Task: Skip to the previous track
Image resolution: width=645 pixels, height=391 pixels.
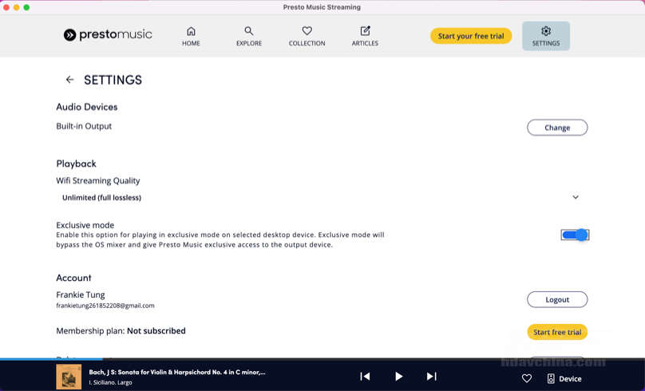Action: coord(365,376)
